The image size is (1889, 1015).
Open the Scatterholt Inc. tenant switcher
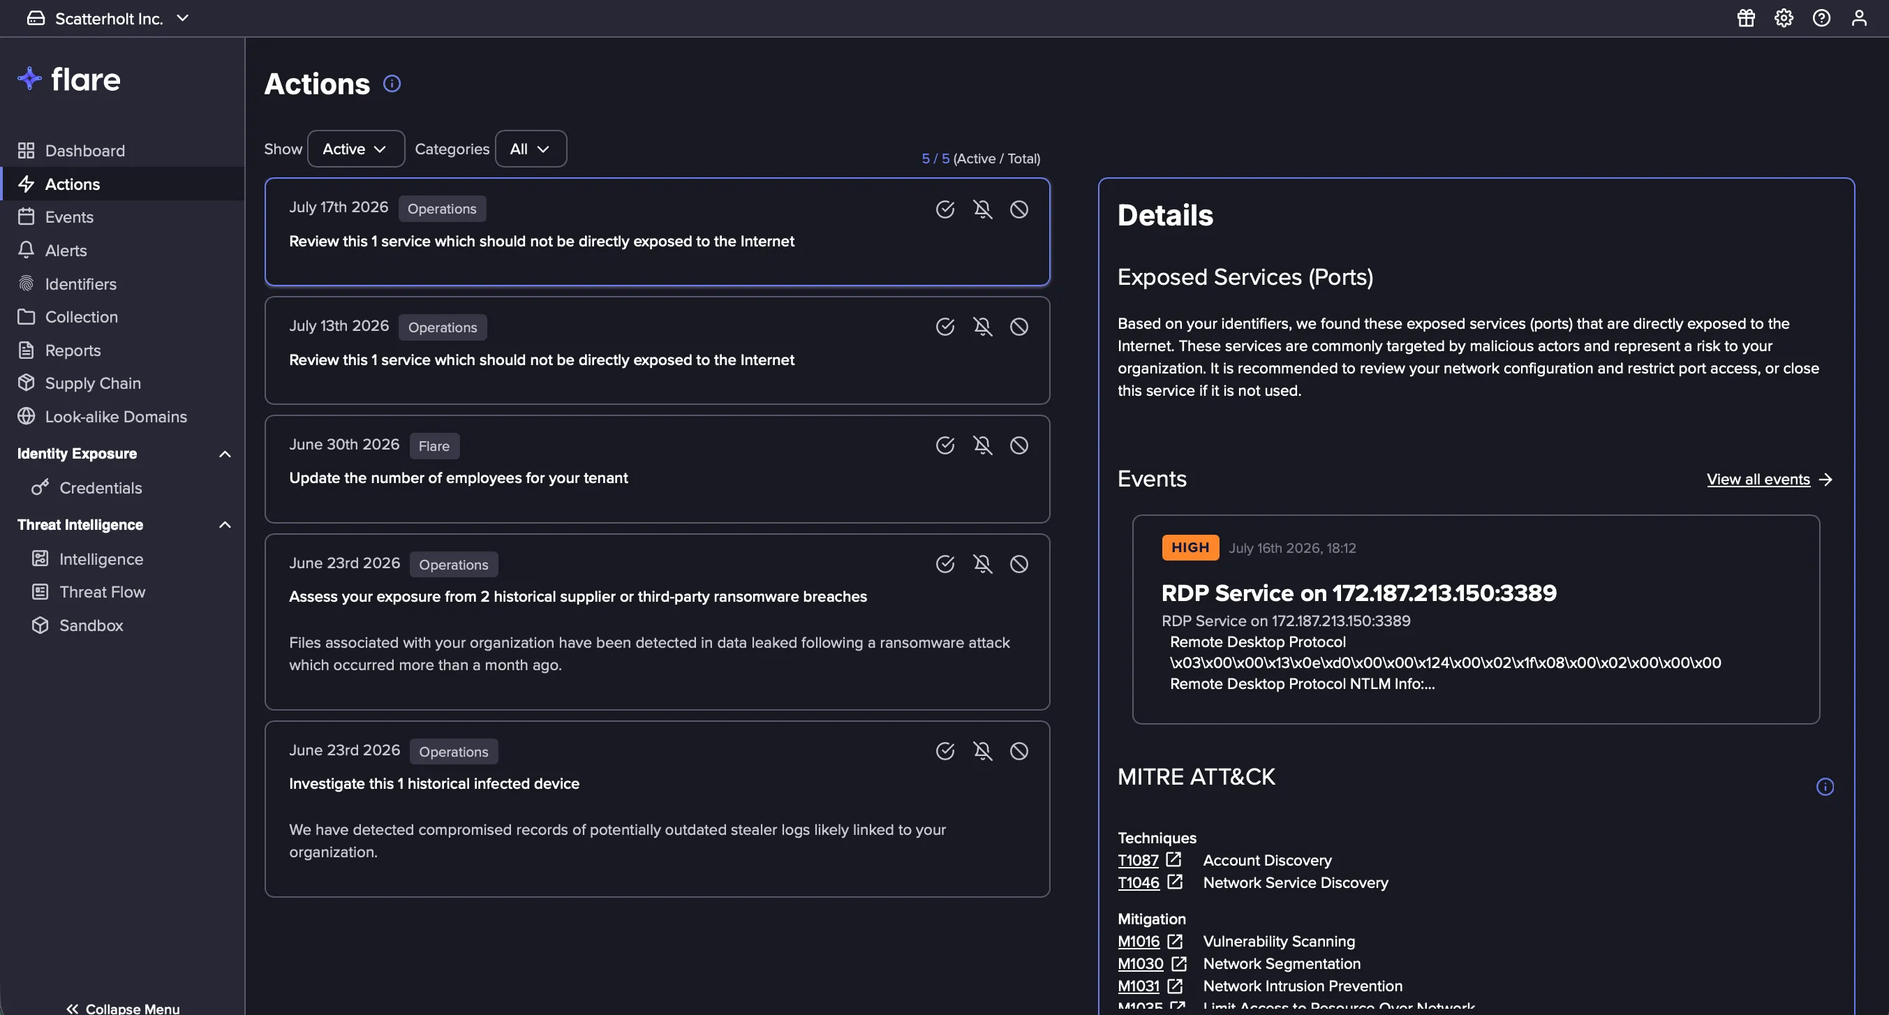108,18
